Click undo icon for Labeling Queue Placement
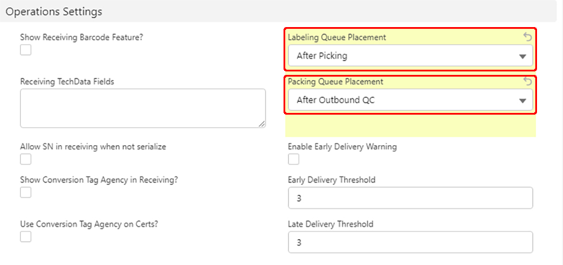This screenshot has height=265, width=563. 527,37
